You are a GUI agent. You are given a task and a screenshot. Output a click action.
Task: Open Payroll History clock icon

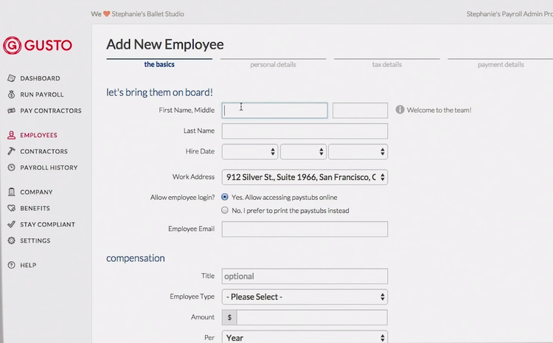pyautogui.click(x=12, y=167)
